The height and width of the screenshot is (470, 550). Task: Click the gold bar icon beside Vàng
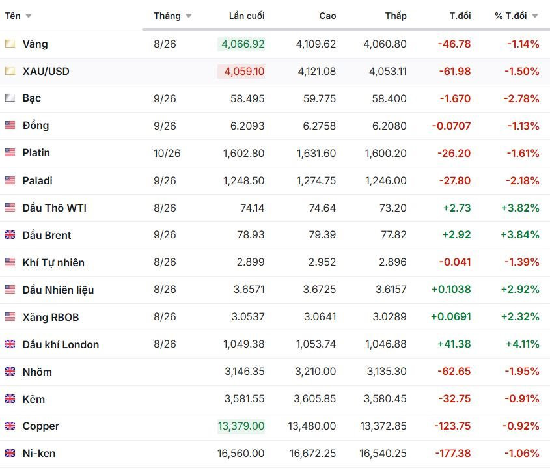10,44
